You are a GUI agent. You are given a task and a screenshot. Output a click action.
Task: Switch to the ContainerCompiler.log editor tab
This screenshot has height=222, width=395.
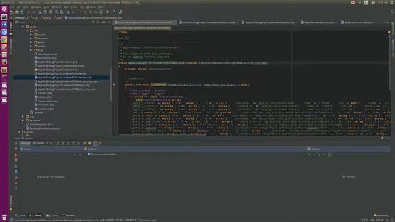coord(269,22)
